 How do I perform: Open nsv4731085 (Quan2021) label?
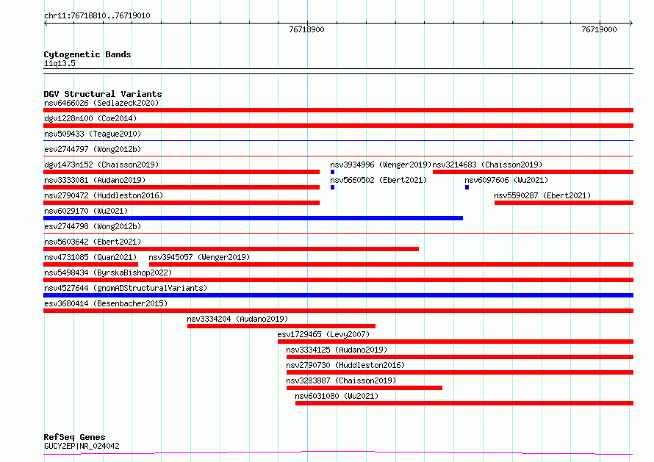(90, 257)
